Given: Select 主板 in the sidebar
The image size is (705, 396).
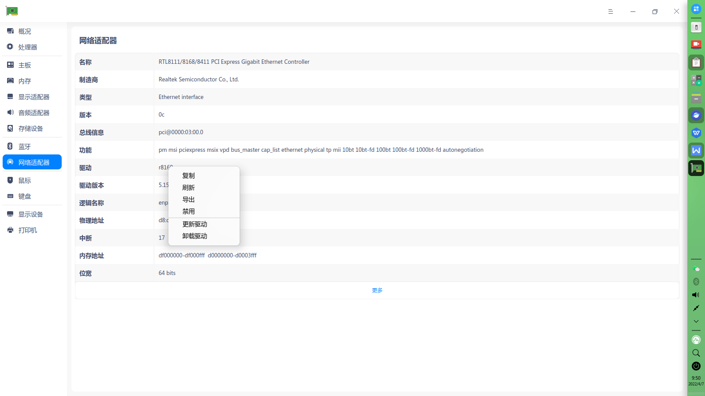Looking at the screenshot, I should tap(32, 65).
